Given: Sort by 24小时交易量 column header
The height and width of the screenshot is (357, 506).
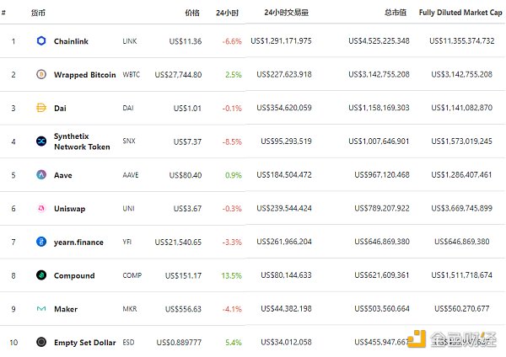Looking at the screenshot, I should click(286, 13).
